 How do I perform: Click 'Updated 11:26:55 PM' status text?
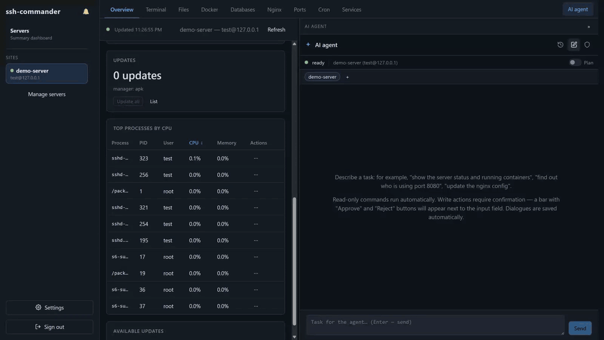point(138,30)
